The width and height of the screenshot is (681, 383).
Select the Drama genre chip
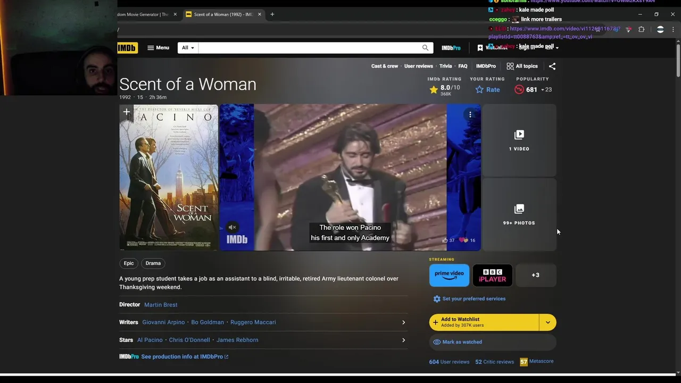(x=153, y=263)
